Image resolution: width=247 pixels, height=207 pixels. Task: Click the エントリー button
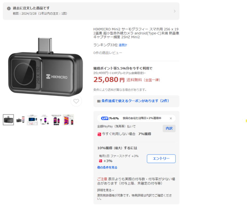161,159
